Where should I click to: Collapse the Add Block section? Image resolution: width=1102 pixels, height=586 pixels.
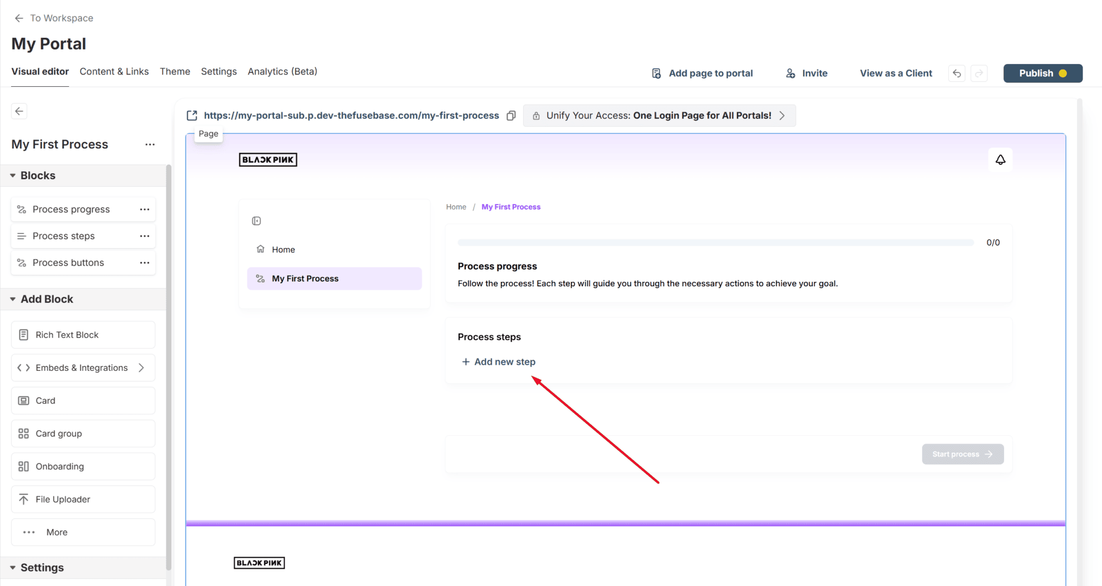[12, 299]
